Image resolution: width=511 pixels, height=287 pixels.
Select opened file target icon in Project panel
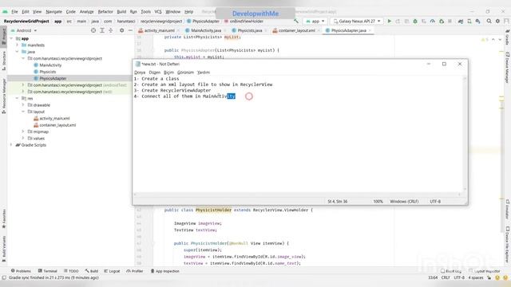point(93,30)
